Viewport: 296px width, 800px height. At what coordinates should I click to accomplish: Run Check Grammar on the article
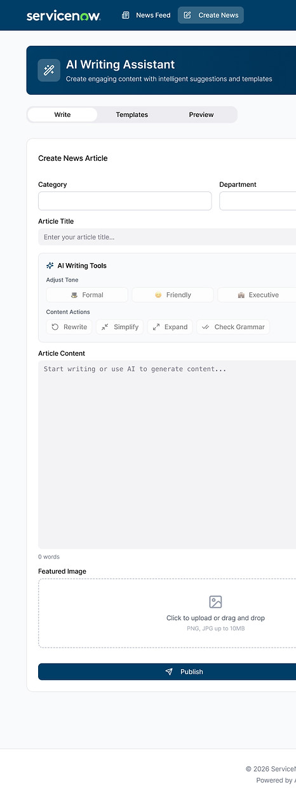click(x=233, y=327)
